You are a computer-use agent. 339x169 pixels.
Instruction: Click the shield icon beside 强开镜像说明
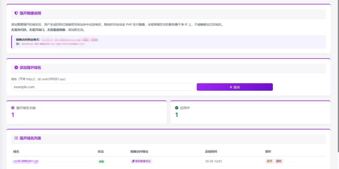click(x=16, y=13)
